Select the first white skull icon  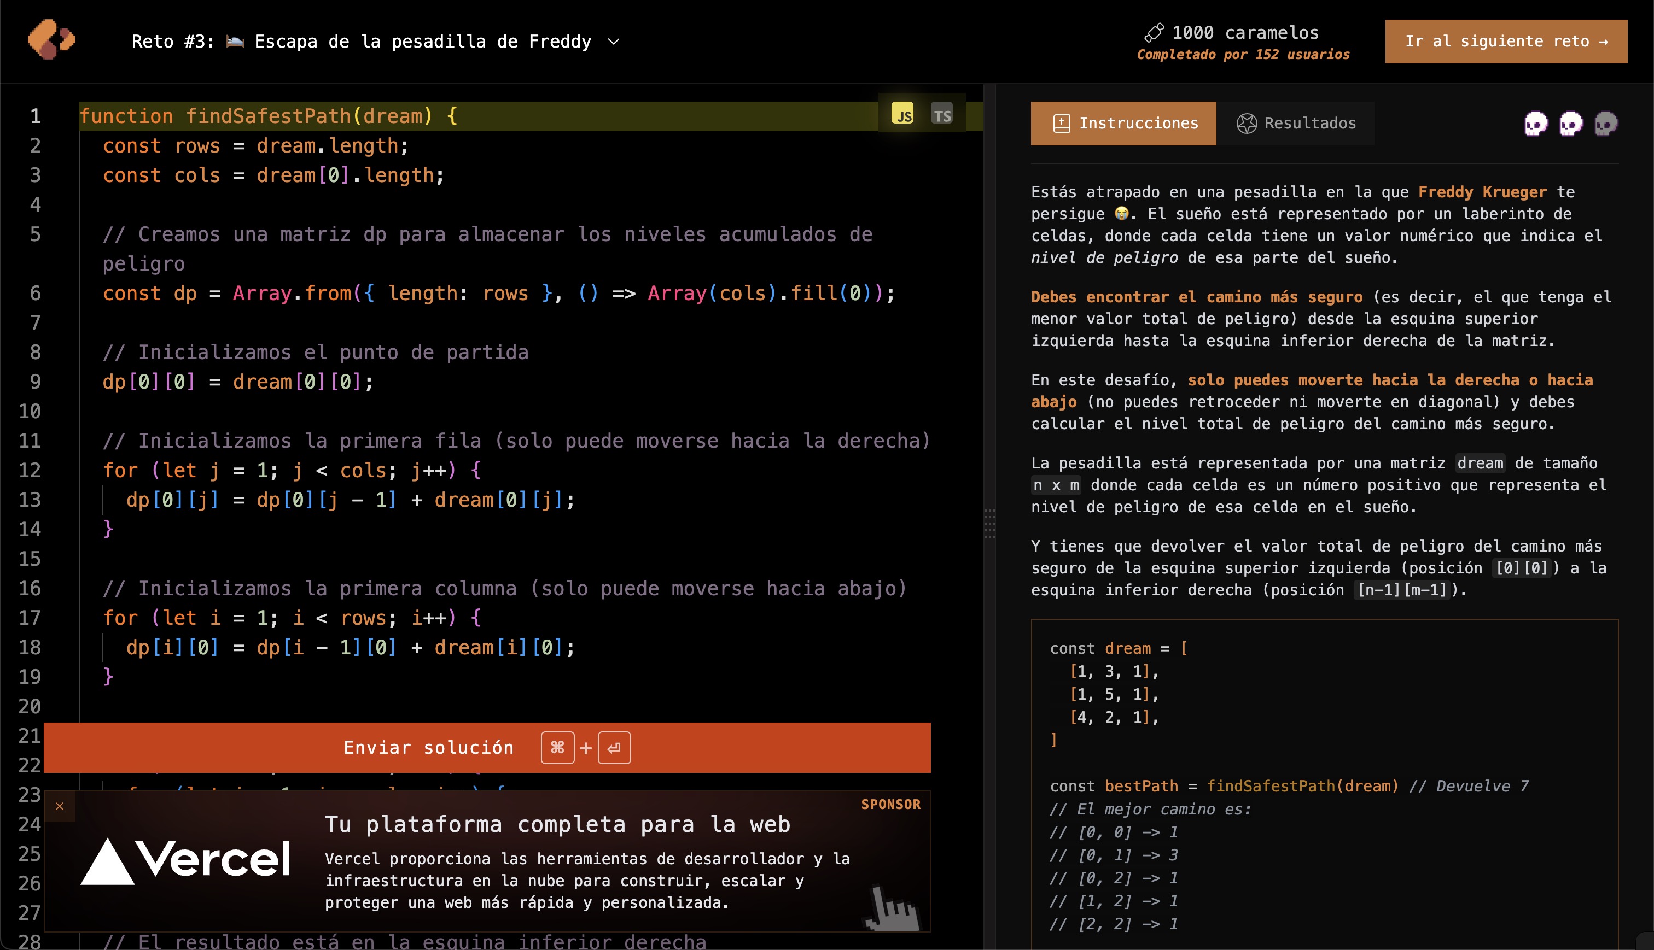click(x=1535, y=124)
